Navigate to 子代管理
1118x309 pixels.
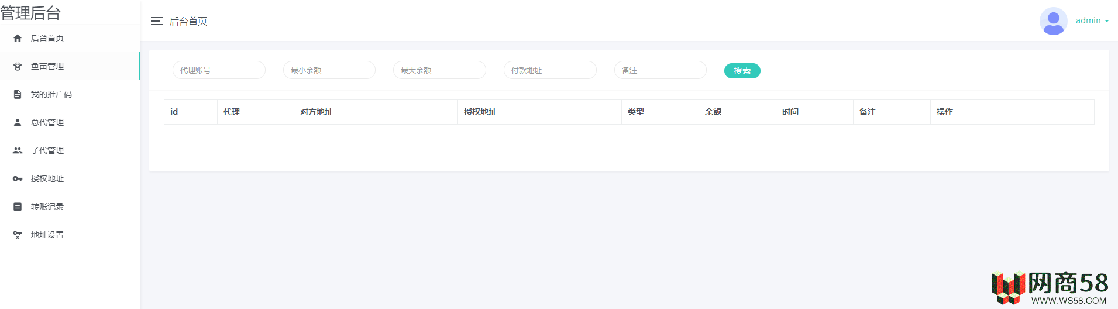(70, 150)
